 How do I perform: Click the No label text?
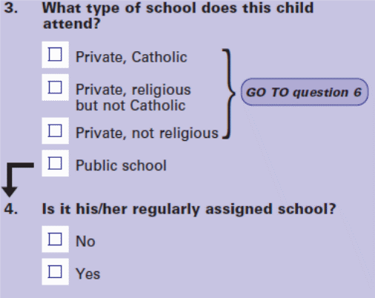[85, 242]
